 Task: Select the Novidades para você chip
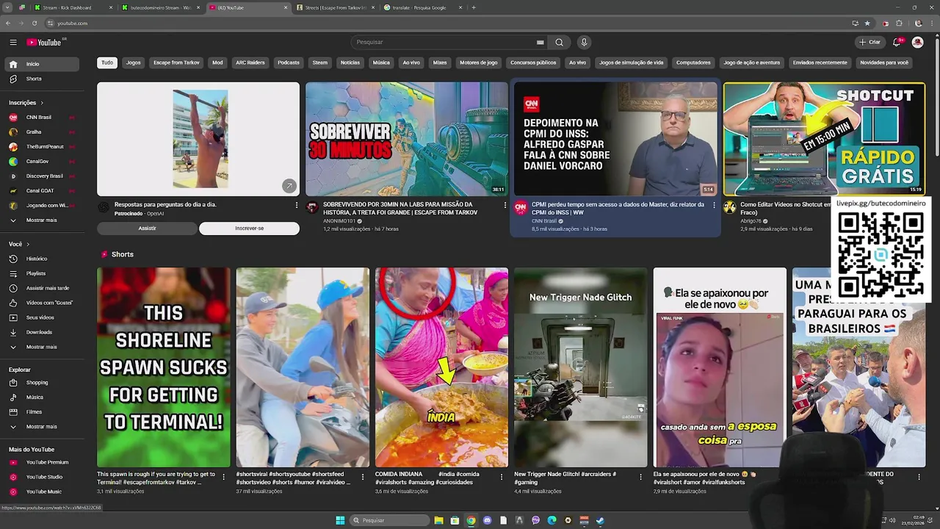(884, 62)
